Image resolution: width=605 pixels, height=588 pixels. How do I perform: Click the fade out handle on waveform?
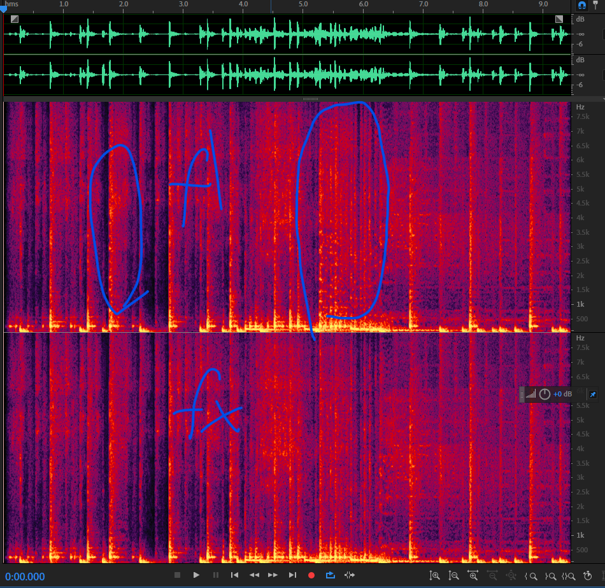click(559, 19)
